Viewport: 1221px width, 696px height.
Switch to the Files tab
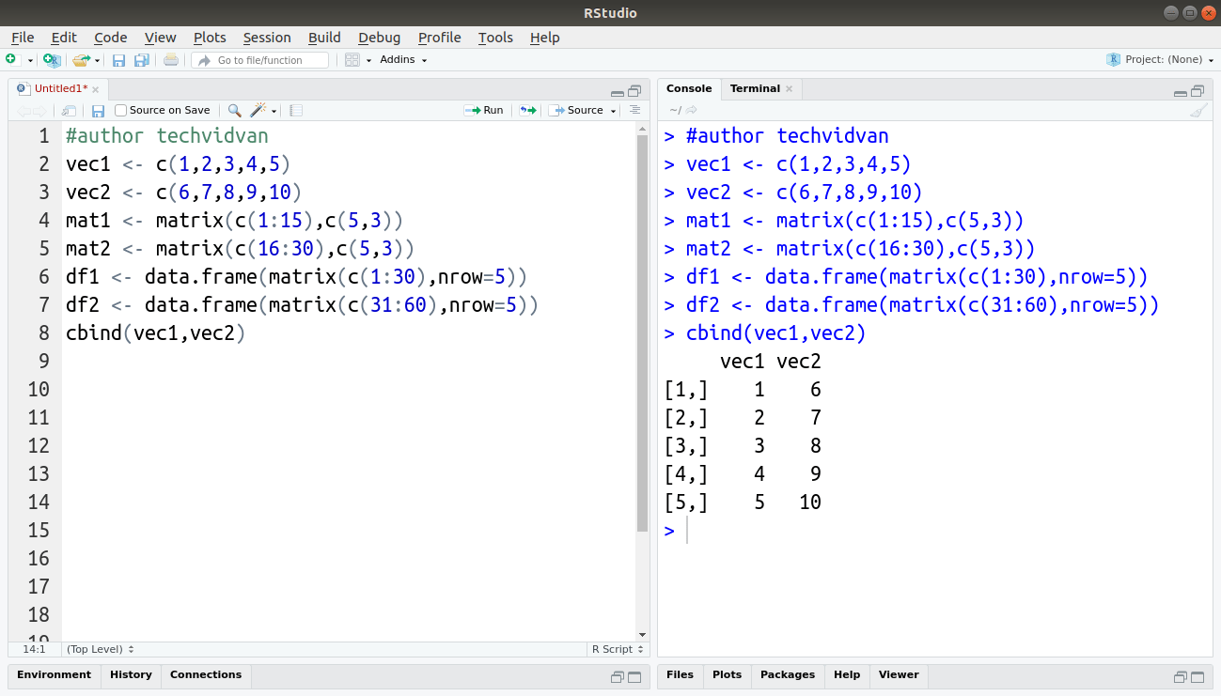pyautogui.click(x=681, y=675)
